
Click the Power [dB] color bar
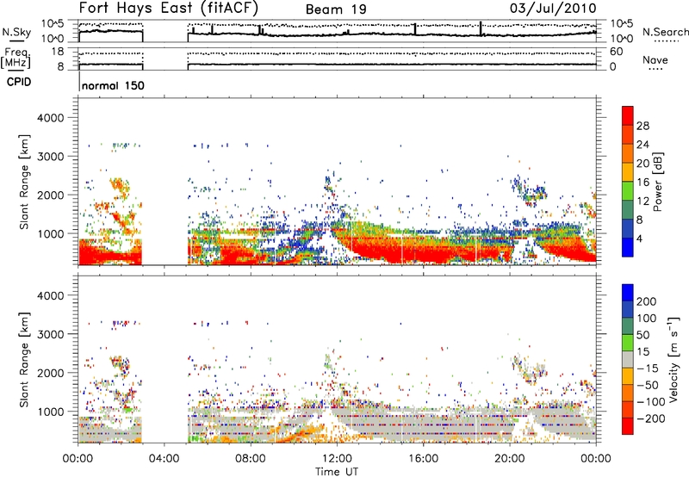pos(628,181)
